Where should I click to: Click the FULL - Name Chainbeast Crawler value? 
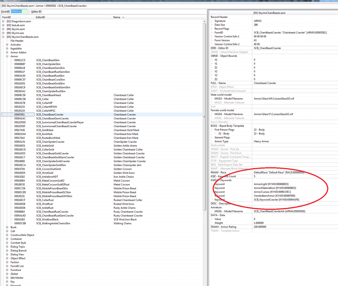tap(265, 83)
